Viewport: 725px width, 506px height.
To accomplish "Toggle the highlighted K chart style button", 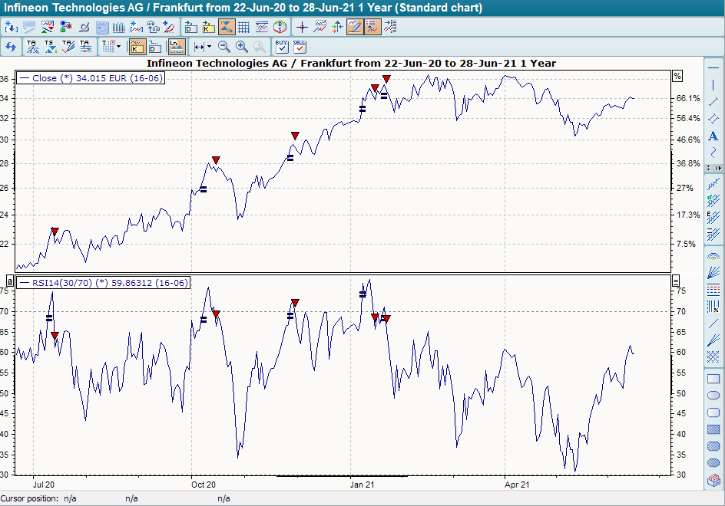I will [136, 47].
